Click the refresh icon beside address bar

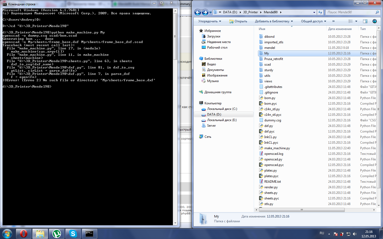pos(320,12)
